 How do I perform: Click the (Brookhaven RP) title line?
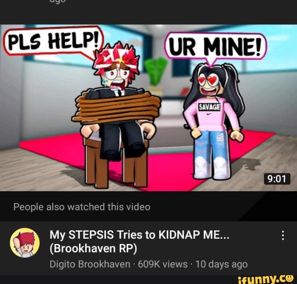click(93, 248)
